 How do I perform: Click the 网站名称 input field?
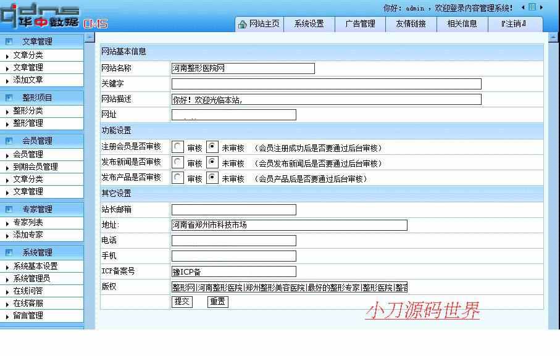click(243, 68)
